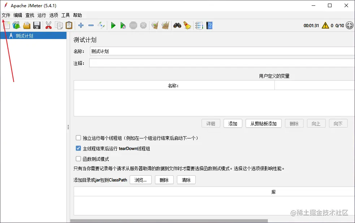Open Help with question mark icon
The image size is (355, 223).
209,25
